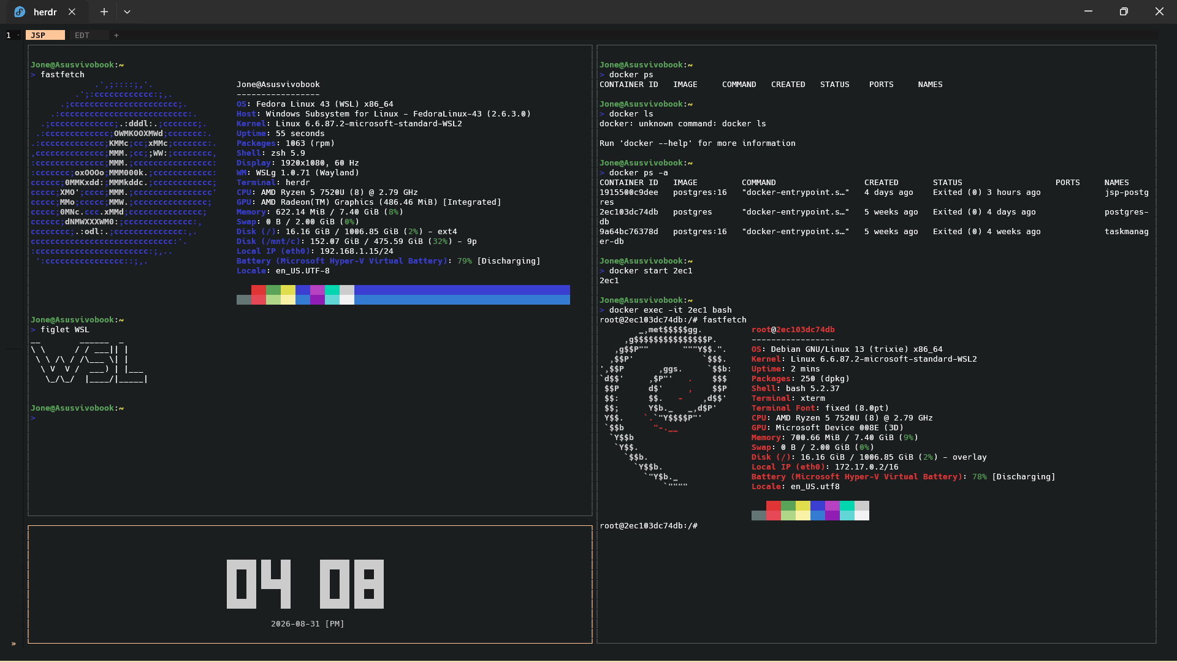Open a new terminal tab
1177x662 pixels.
point(104,12)
